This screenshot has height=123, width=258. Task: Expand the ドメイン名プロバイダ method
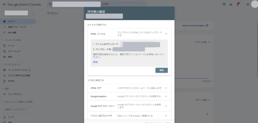click(x=129, y=116)
